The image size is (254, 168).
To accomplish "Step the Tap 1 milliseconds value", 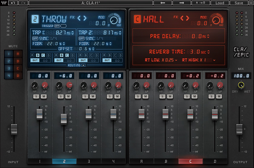I will tap(73, 33).
